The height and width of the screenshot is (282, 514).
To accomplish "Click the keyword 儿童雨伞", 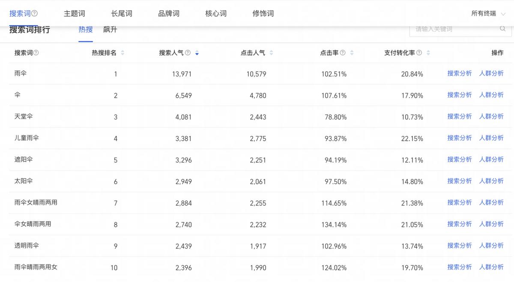I will [27, 138].
